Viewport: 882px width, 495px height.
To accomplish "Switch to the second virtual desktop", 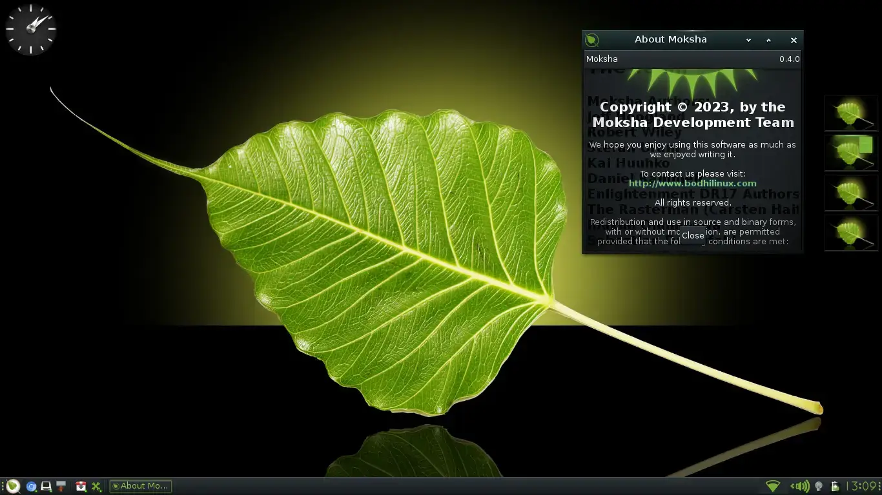I will (x=851, y=153).
